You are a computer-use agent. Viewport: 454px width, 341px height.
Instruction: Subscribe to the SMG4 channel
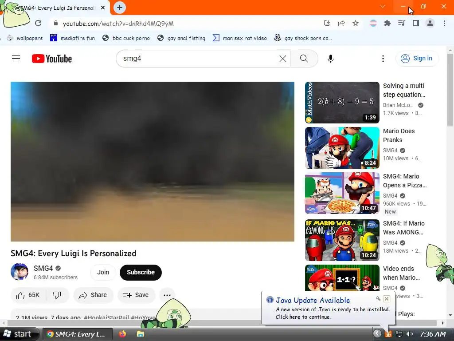coord(141,272)
